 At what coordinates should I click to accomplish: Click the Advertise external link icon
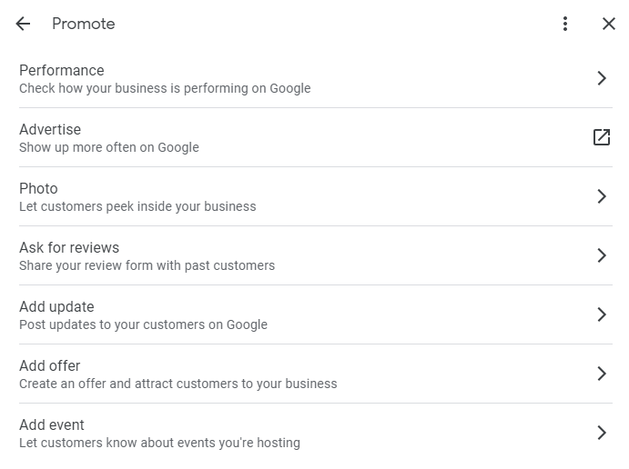click(601, 137)
